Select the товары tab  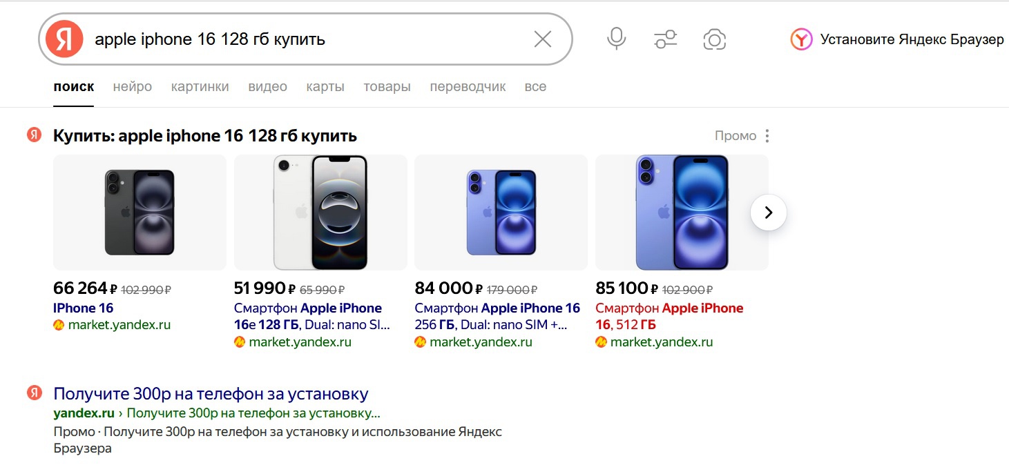point(387,87)
